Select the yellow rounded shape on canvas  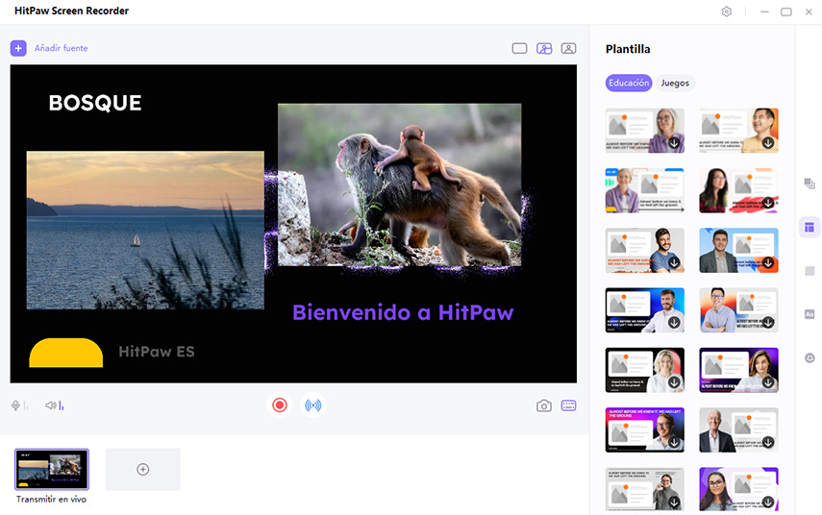(66, 353)
